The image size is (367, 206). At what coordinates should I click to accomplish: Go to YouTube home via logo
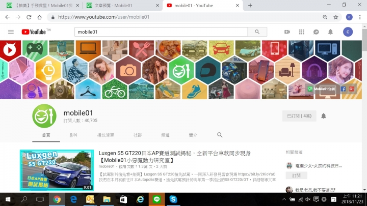pos(34,32)
